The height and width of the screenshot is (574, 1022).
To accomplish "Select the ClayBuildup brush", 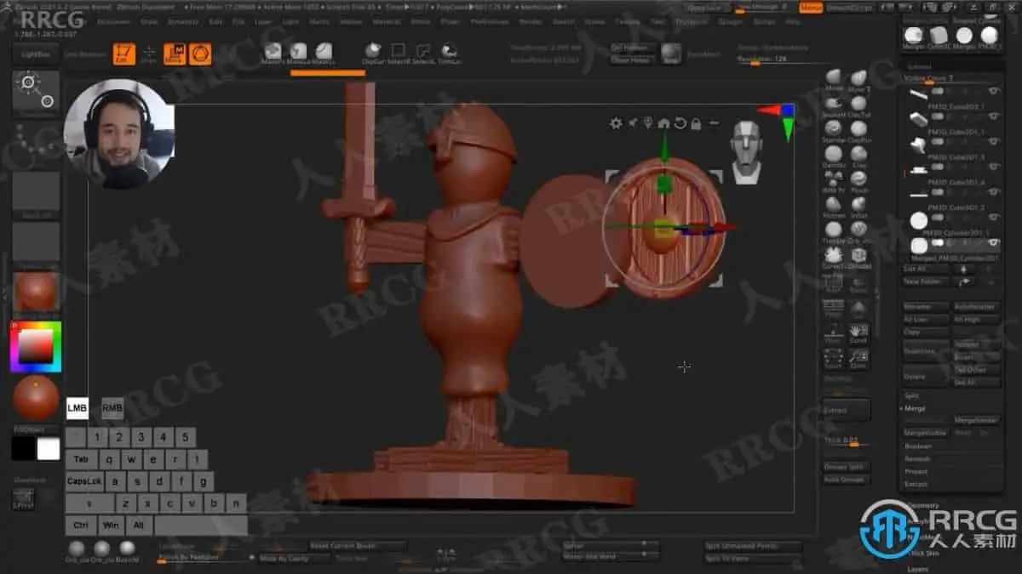I will (858, 129).
